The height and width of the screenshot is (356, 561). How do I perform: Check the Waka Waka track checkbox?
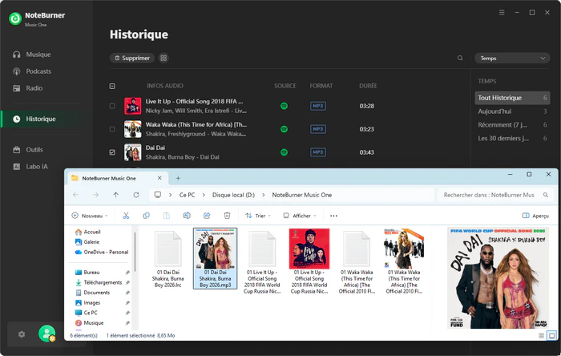tap(112, 129)
